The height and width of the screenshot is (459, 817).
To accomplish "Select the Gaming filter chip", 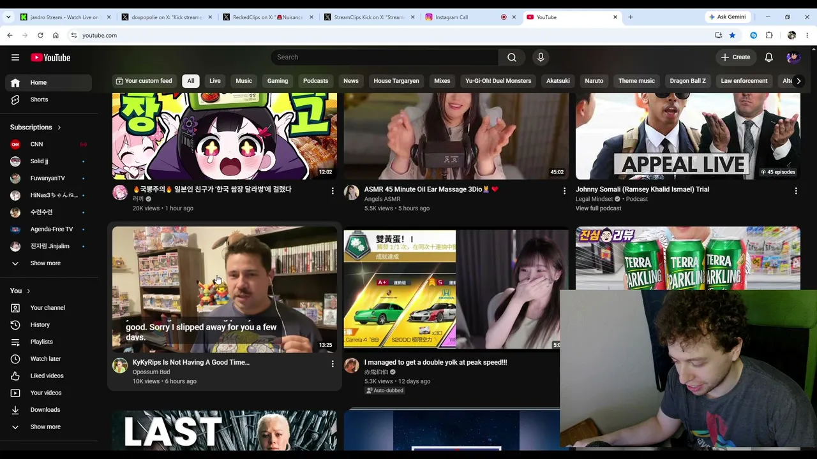I will [x=278, y=81].
